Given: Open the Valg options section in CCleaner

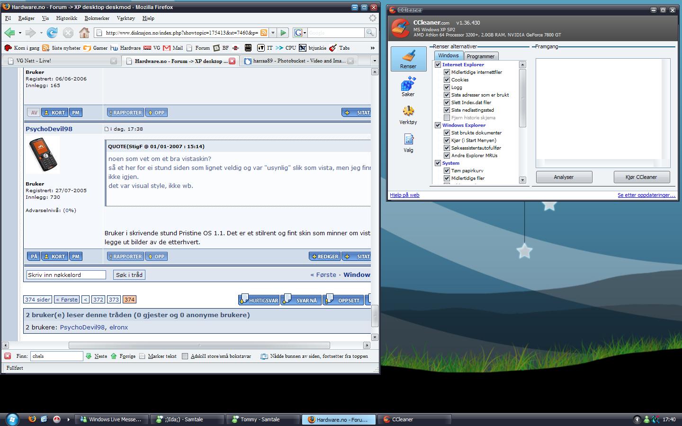Looking at the screenshot, I should [408, 143].
